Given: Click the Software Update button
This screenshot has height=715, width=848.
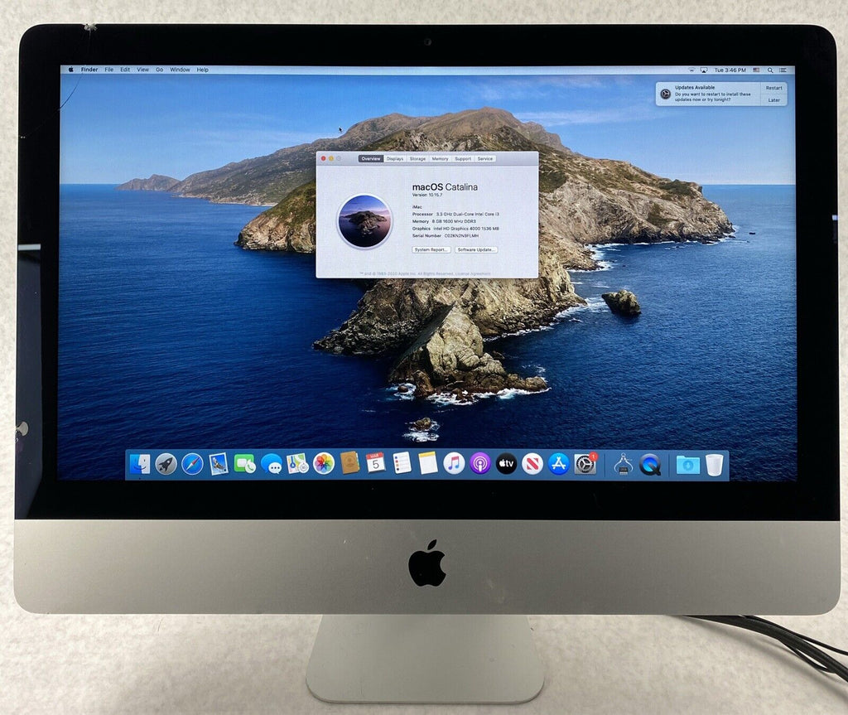Looking at the screenshot, I should click(476, 249).
